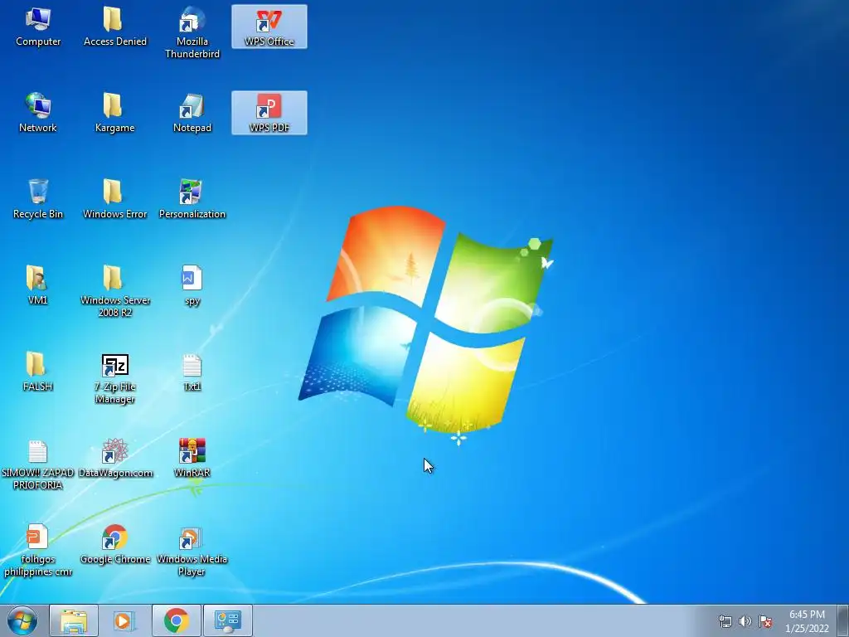849x637 pixels.
Task: Click the network tray icon
Action: 725,621
